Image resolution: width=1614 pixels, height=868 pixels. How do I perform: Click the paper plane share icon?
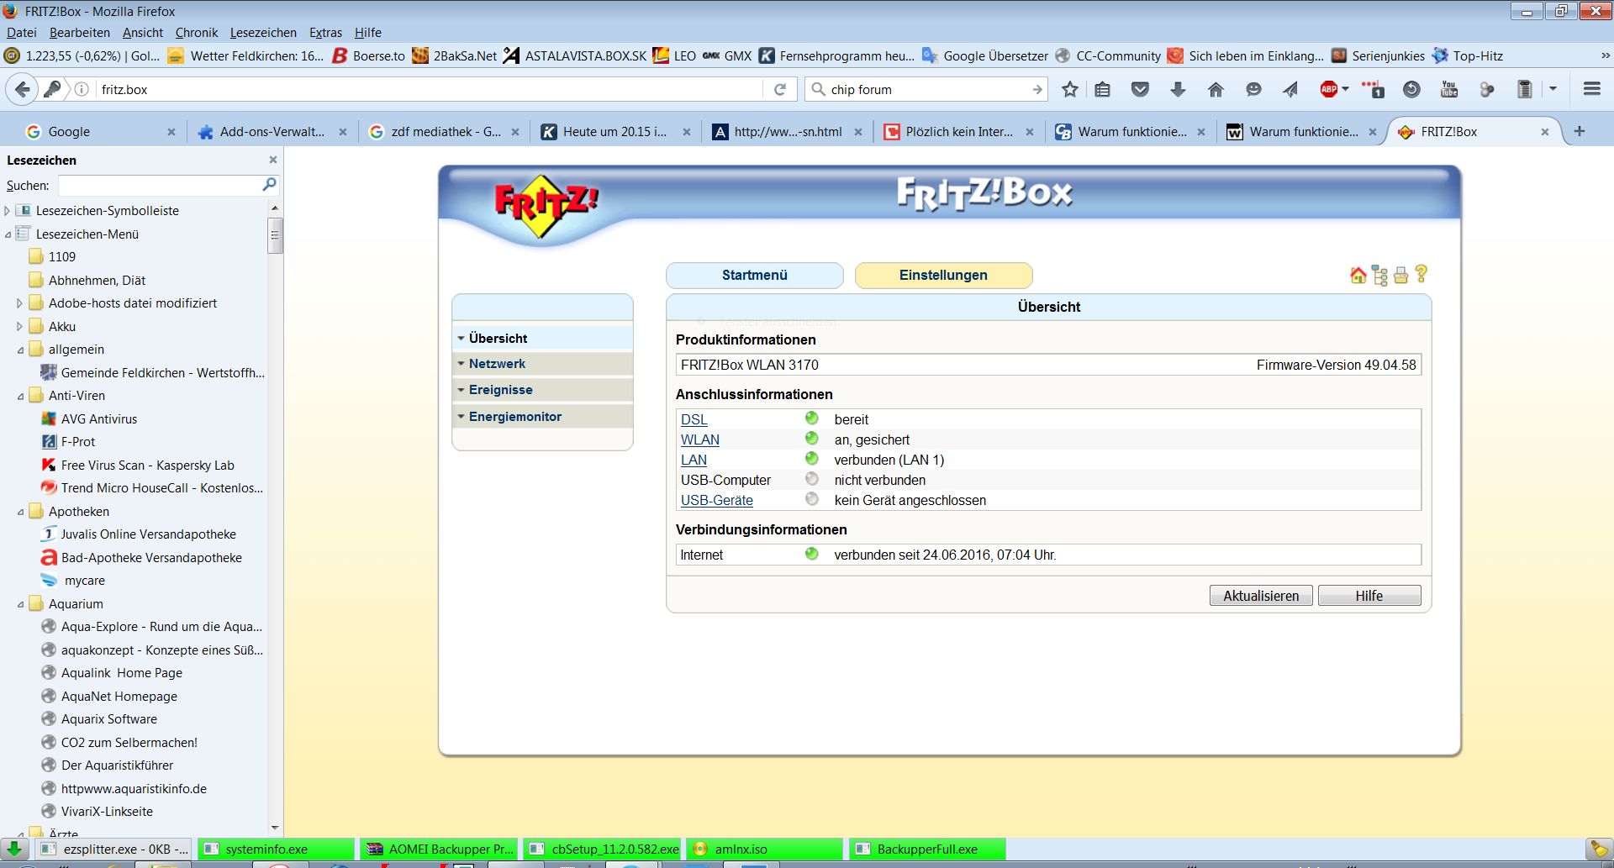pos(1290,89)
